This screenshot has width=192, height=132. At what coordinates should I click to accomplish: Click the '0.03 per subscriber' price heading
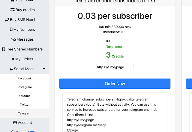[x=115, y=16]
